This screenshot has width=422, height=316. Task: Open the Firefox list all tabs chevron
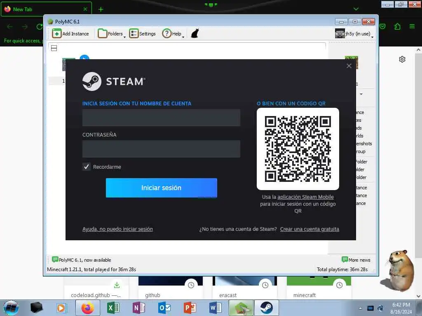[356, 9]
